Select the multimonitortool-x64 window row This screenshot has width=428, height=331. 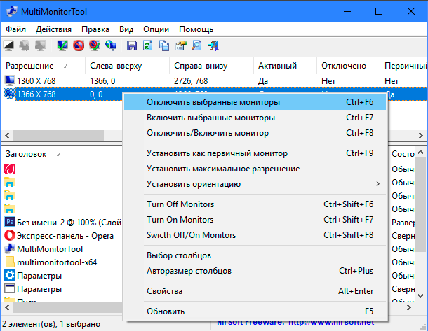[x=62, y=262]
